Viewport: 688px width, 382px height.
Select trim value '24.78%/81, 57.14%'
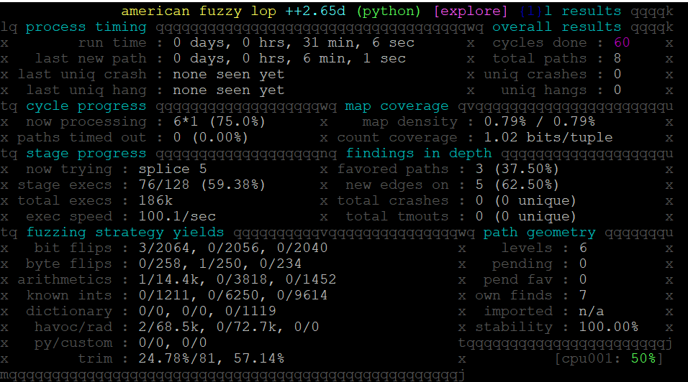212,359
